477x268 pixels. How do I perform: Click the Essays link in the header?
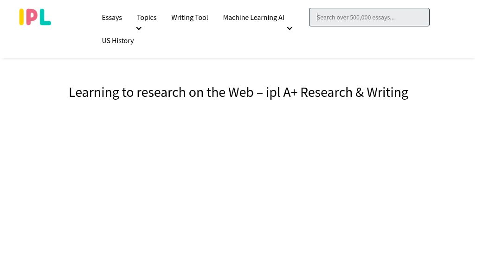[112, 17]
